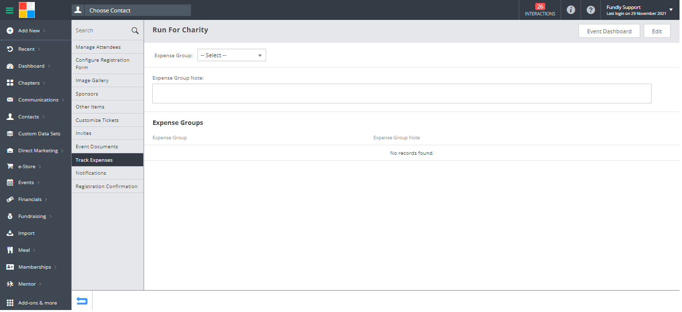
Task: Click the Import download icon
Action: [10, 233]
